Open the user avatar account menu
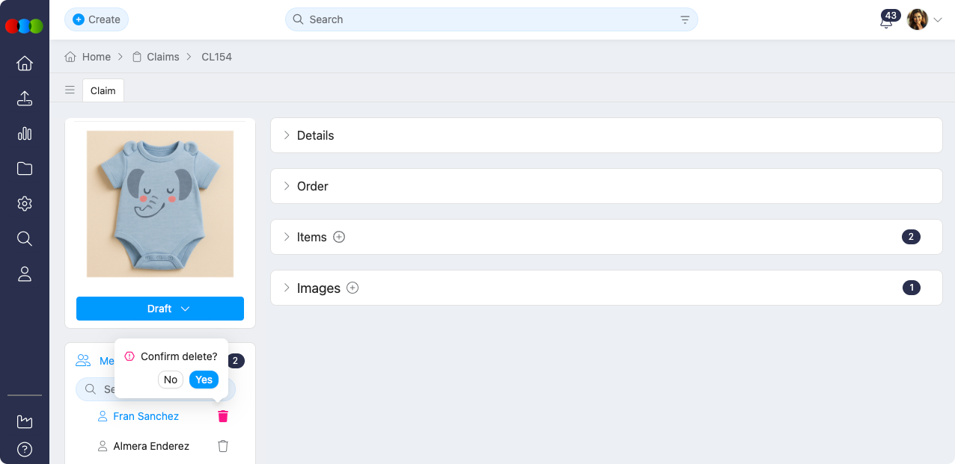This screenshot has height=464, width=955. coord(924,20)
